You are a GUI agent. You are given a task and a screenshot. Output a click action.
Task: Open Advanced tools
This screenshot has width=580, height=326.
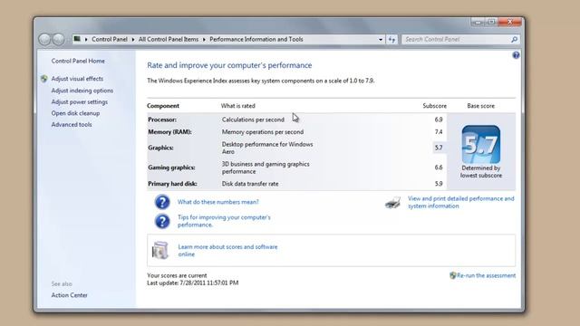[x=72, y=125]
